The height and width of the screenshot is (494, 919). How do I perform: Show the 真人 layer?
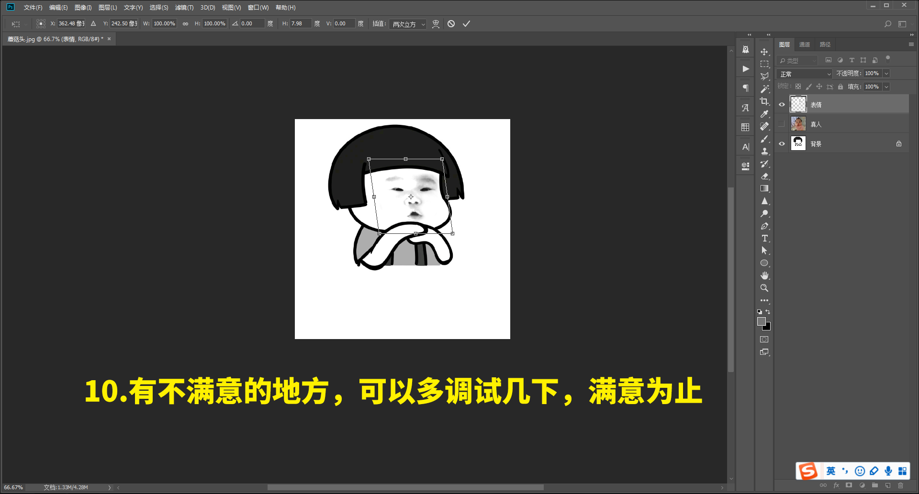782,124
